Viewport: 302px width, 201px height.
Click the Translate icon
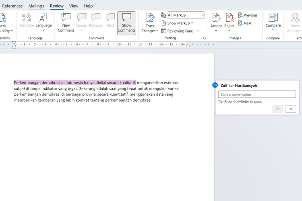click(27, 17)
